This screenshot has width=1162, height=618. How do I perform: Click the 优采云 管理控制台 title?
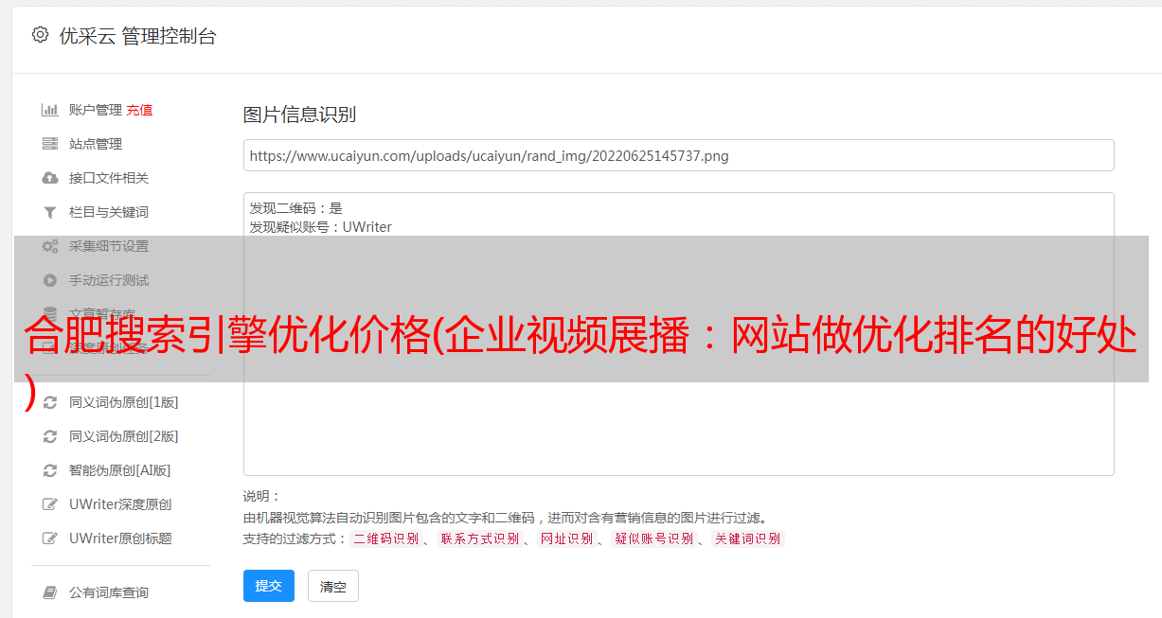point(137,36)
